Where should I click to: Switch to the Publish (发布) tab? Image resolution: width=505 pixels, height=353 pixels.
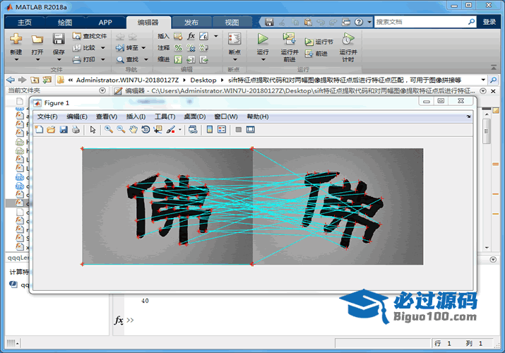[191, 23]
